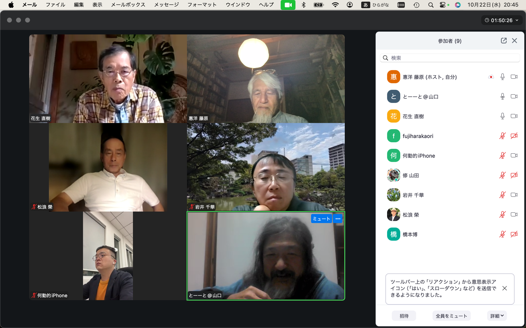
Task: Click green f avatar of fujiharakaori
Action: click(x=394, y=136)
